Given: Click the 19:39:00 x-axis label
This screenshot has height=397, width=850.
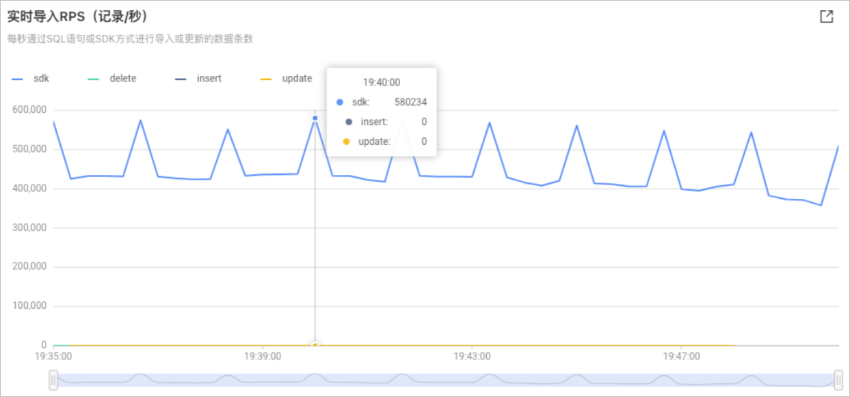Looking at the screenshot, I should [263, 356].
